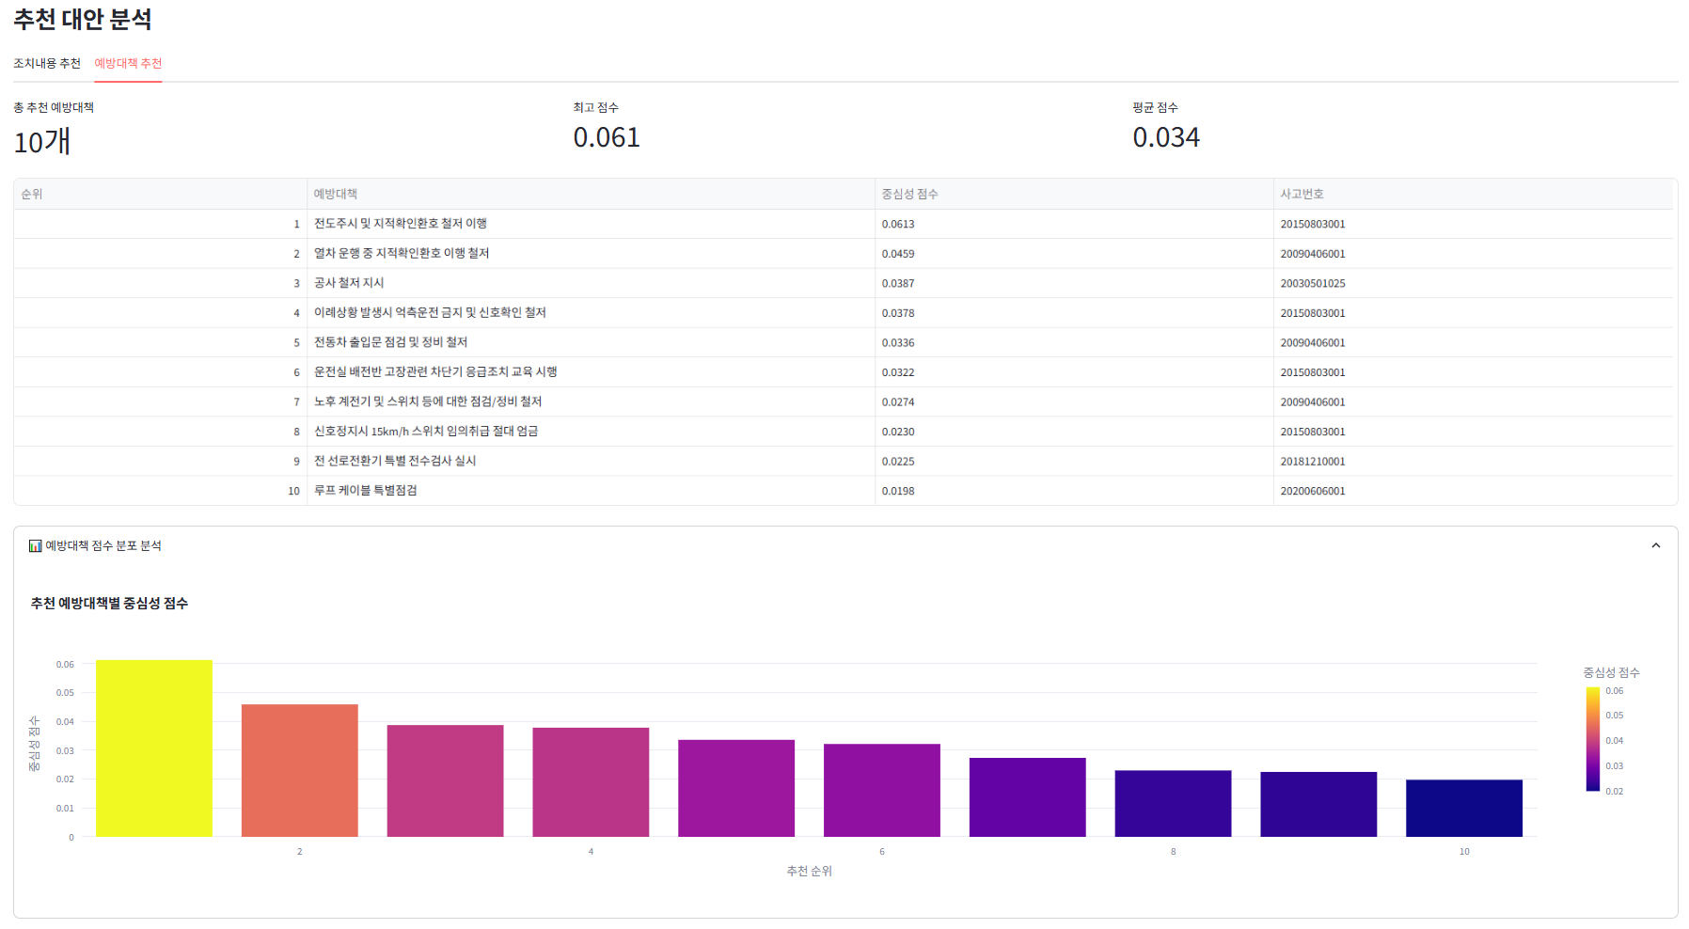The height and width of the screenshot is (929, 1689).
Task: Click the rank 7 purple bar
Action: point(1027,797)
